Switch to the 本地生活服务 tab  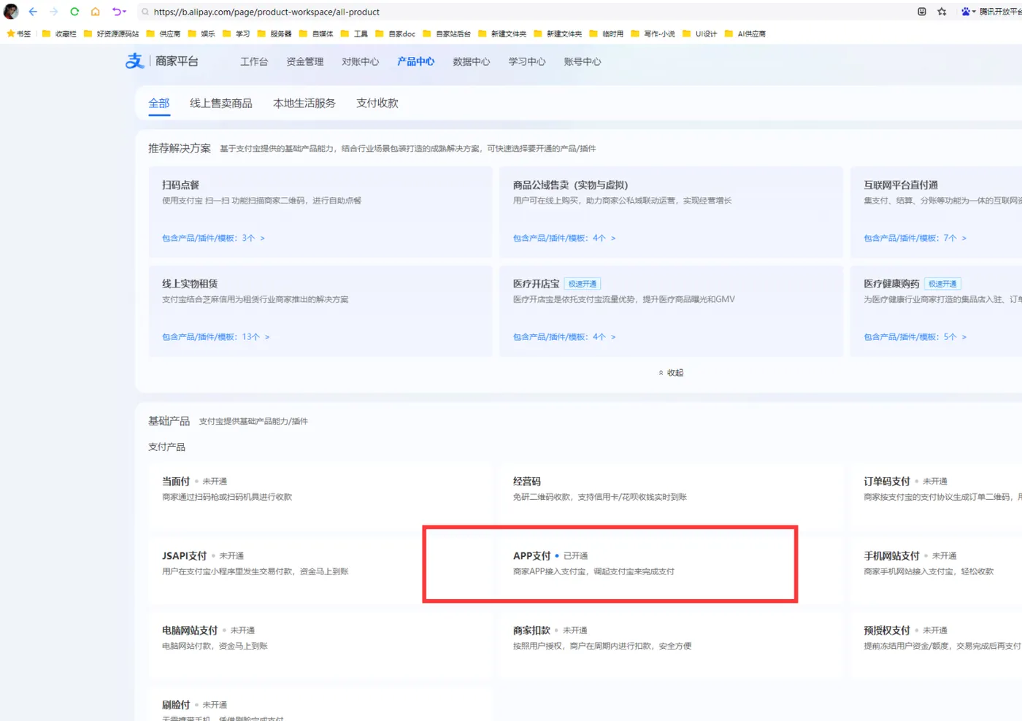point(304,103)
